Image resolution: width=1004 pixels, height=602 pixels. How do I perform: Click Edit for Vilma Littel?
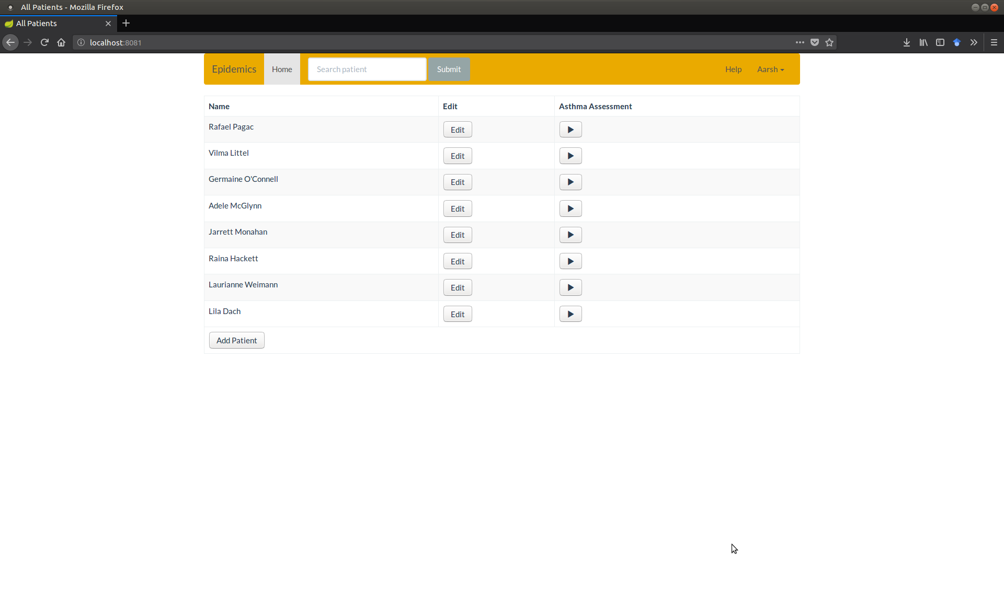pos(458,156)
